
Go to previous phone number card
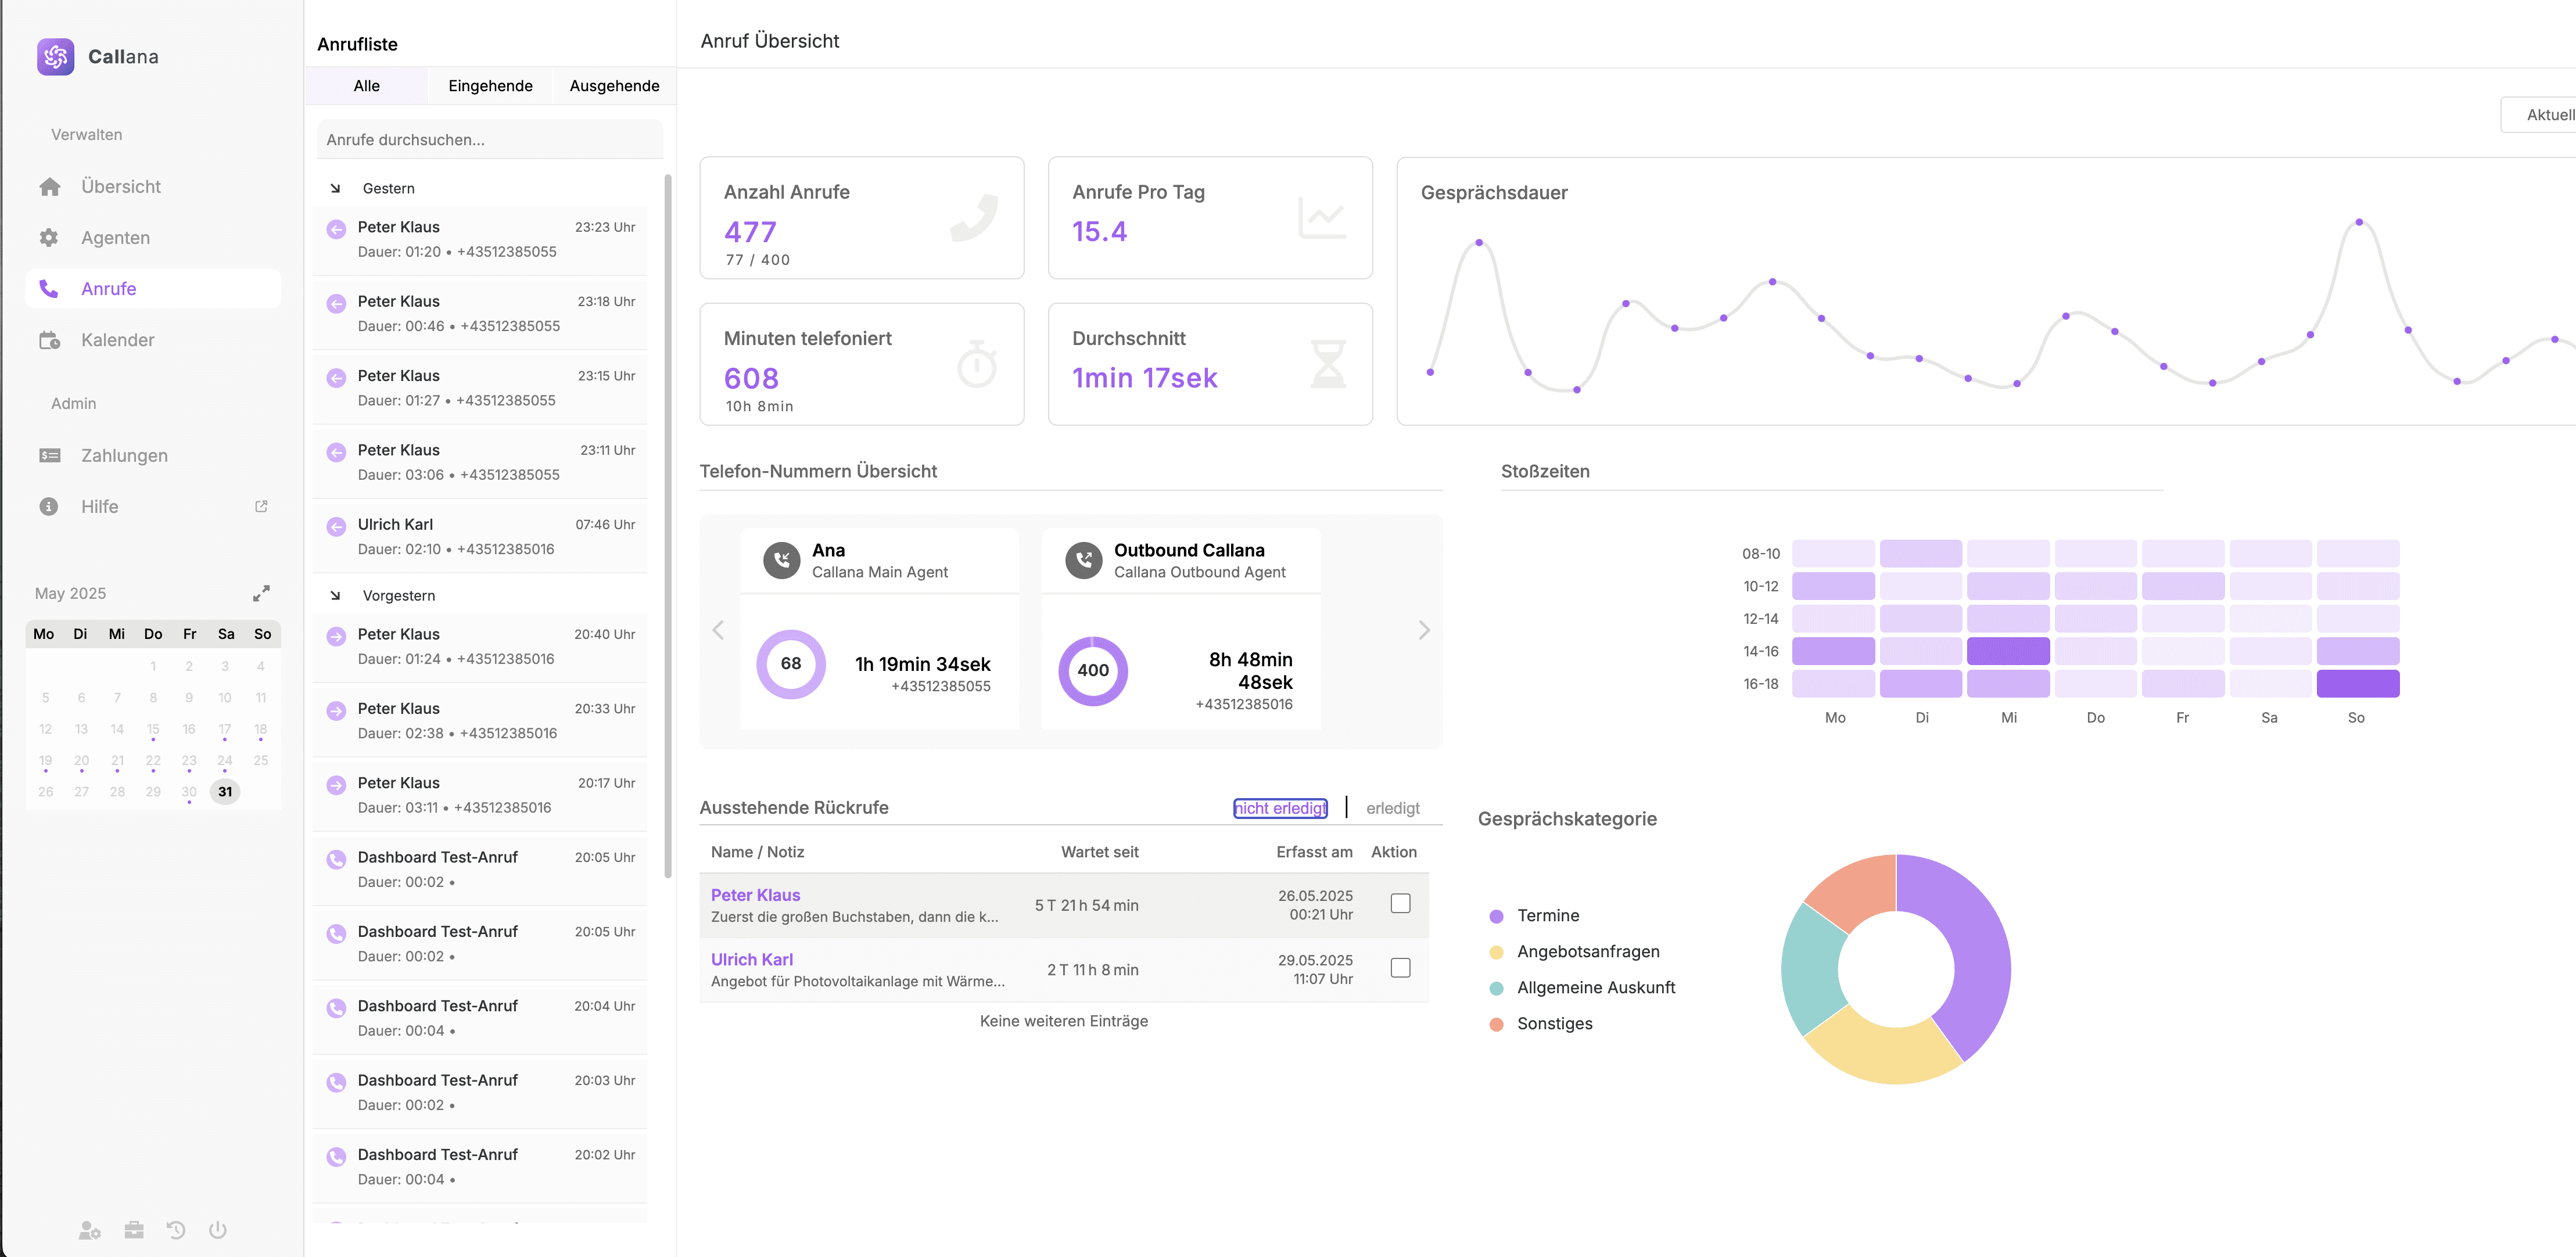tap(718, 630)
